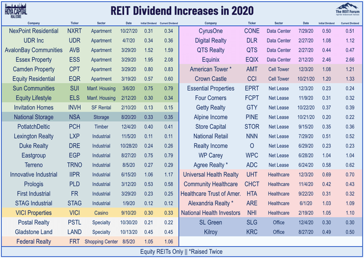364x258 pixels.
Task: Select Lexington Realty company name
Action: 34,137
